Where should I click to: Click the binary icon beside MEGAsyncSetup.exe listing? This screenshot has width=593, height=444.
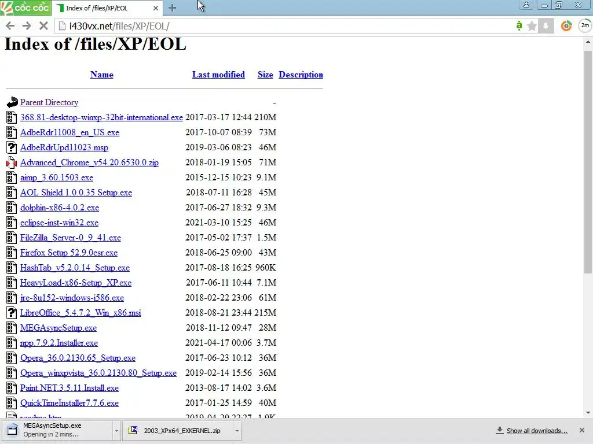[x=12, y=328]
